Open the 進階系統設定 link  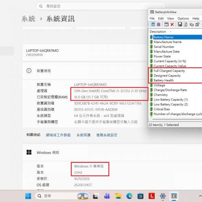tap(107, 135)
